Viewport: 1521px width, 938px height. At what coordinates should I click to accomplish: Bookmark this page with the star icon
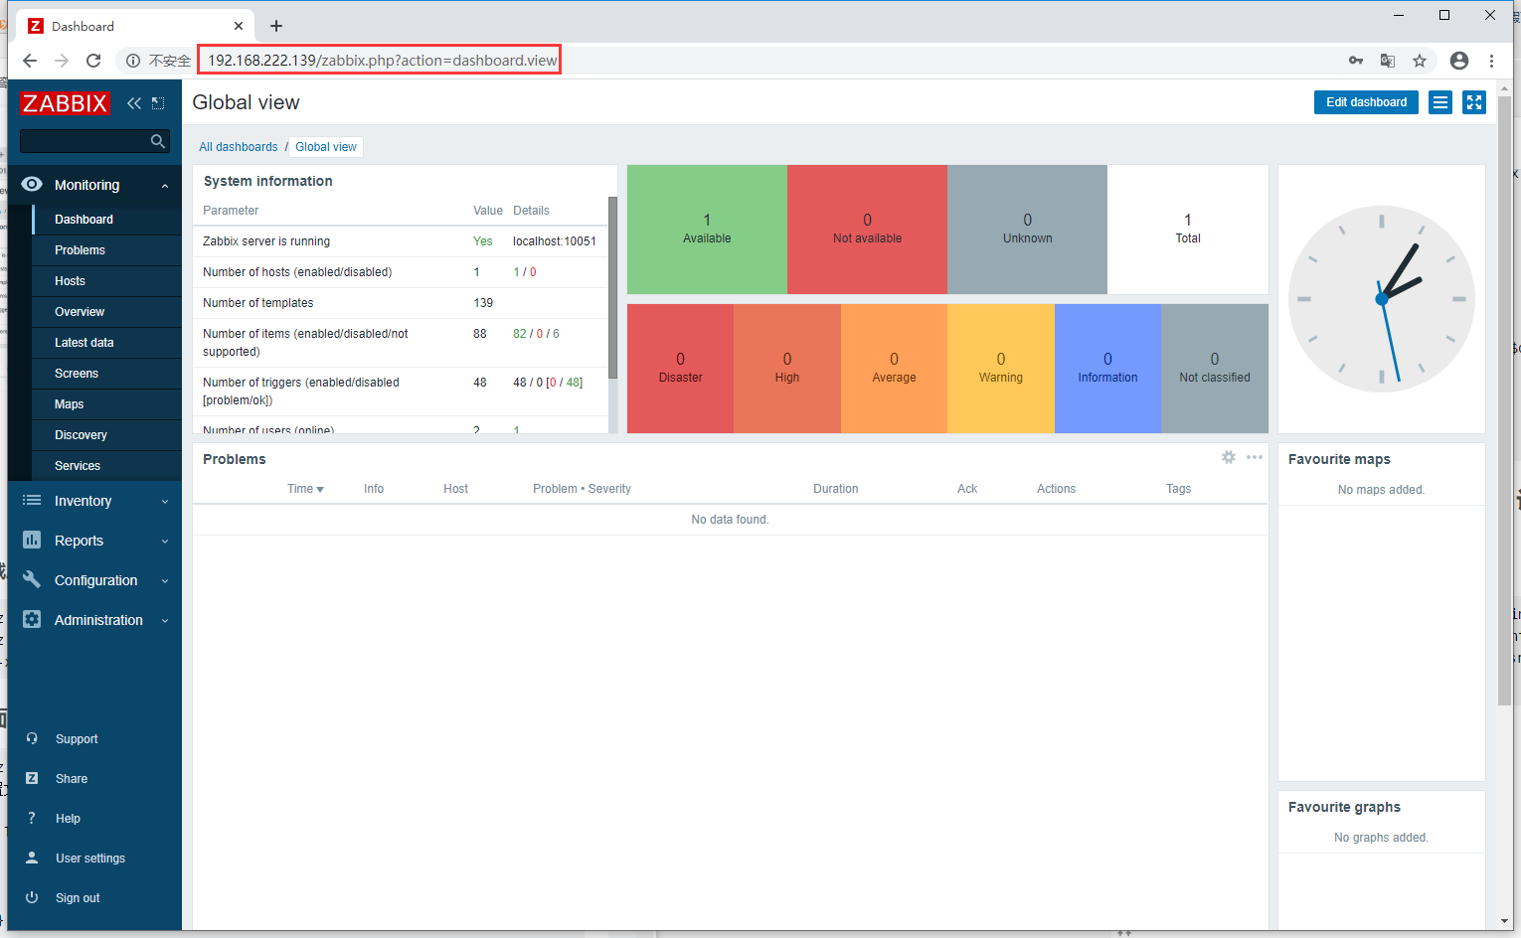click(x=1420, y=61)
